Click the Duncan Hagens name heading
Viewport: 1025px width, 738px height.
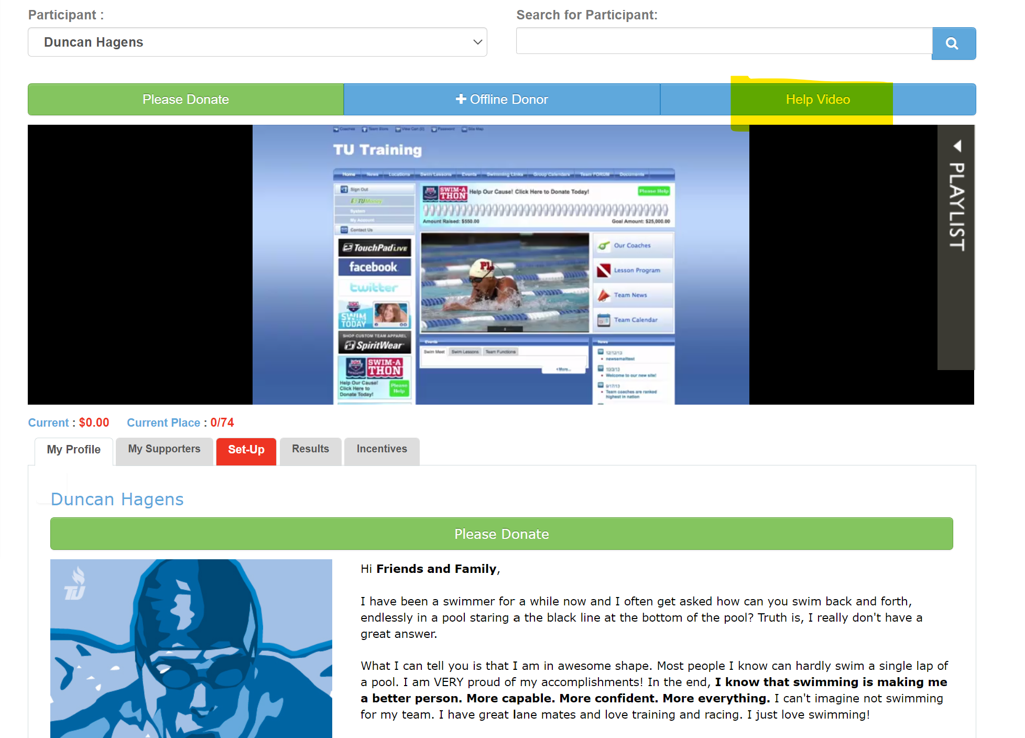tap(117, 500)
